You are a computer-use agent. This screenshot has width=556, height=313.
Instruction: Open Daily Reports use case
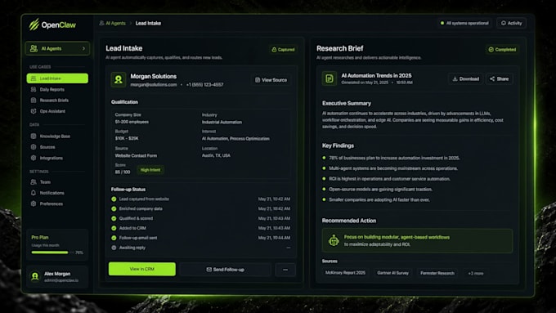tap(52, 89)
